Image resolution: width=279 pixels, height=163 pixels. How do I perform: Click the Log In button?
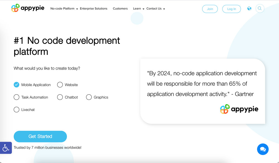[x=232, y=9]
